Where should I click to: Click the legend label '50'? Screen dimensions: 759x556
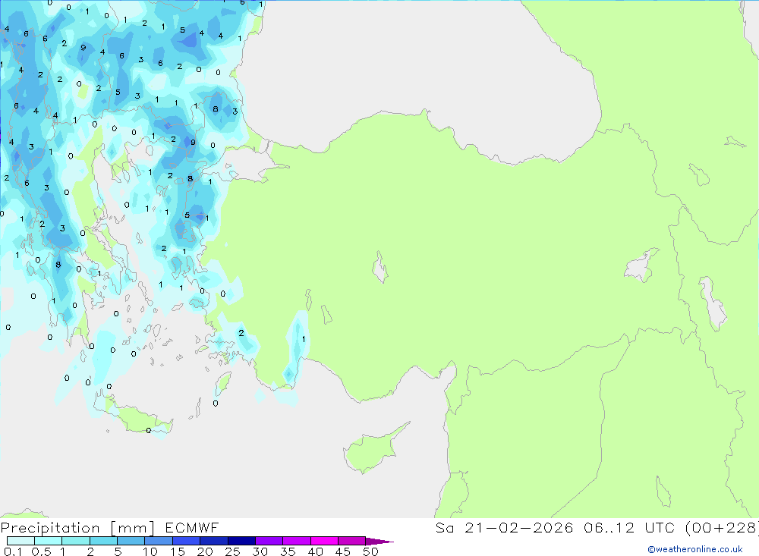pos(370,551)
